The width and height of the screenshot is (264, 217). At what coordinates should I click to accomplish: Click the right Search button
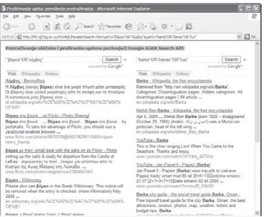tap(231, 60)
